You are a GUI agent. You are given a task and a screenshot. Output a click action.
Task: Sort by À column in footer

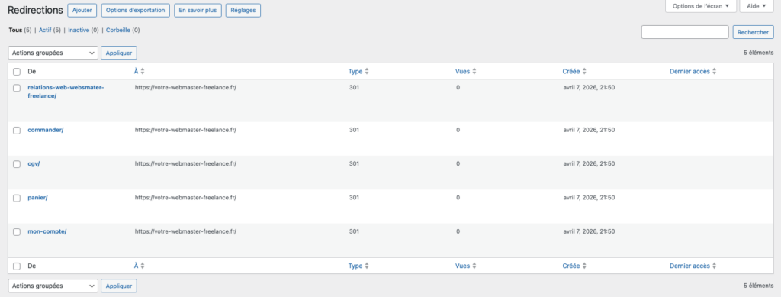(140, 266)
